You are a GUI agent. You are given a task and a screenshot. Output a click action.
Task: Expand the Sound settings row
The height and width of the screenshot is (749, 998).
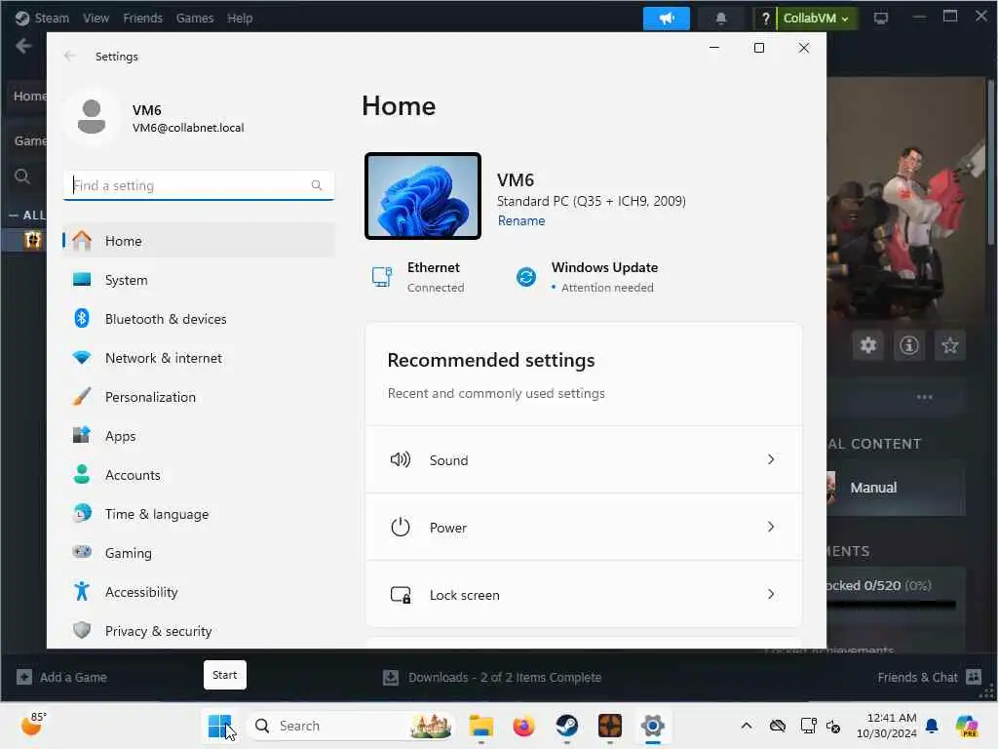click(x=584, y=460)
